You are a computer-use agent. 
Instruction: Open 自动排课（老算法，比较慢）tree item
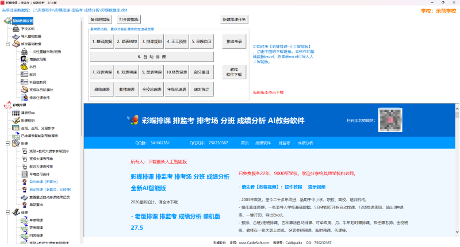coord(50,190)
